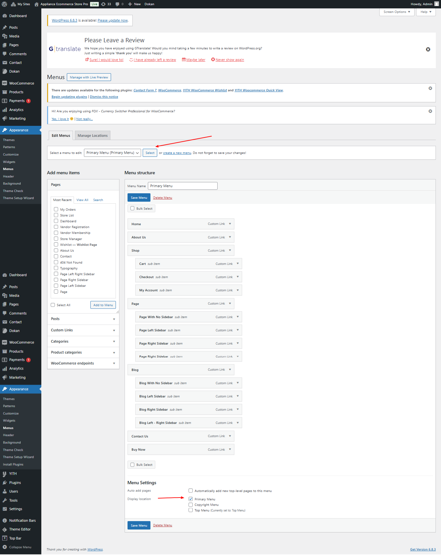Click the top Save Menu button

pos(139,198)
